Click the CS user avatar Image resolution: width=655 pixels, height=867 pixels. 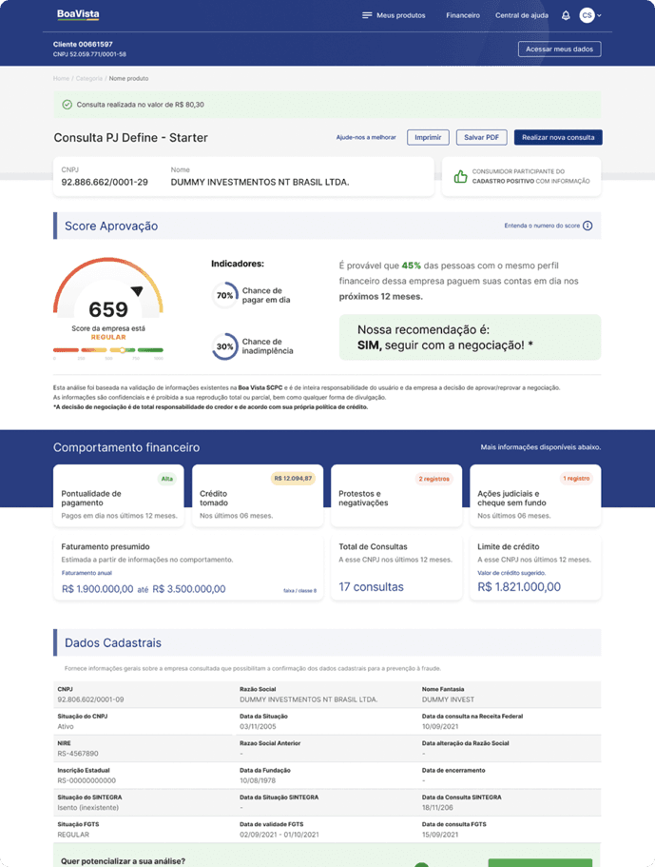pyautogui.click(x=587, y=15)
